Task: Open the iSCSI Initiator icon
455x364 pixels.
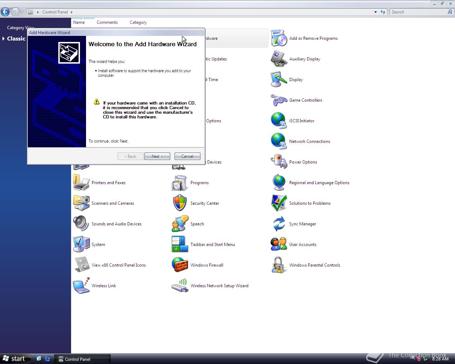Action: coord(279,121)
